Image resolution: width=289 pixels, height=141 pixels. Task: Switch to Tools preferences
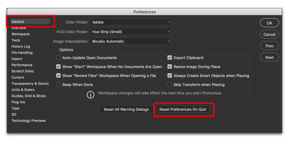(x=16, y=40)
